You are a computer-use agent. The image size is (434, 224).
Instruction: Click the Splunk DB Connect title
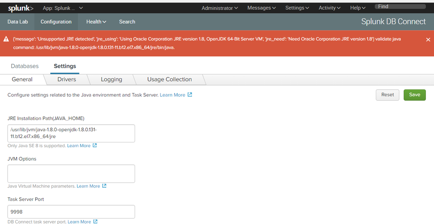tap(393, 22)
